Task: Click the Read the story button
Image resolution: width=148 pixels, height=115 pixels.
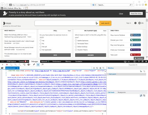Action: 136,14
